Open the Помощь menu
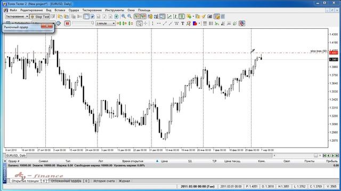The width and height of the screenshot is (341, 191). pyautogui.click(x=144, y=10)
